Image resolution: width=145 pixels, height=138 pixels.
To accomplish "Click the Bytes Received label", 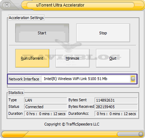I will 81,106.
